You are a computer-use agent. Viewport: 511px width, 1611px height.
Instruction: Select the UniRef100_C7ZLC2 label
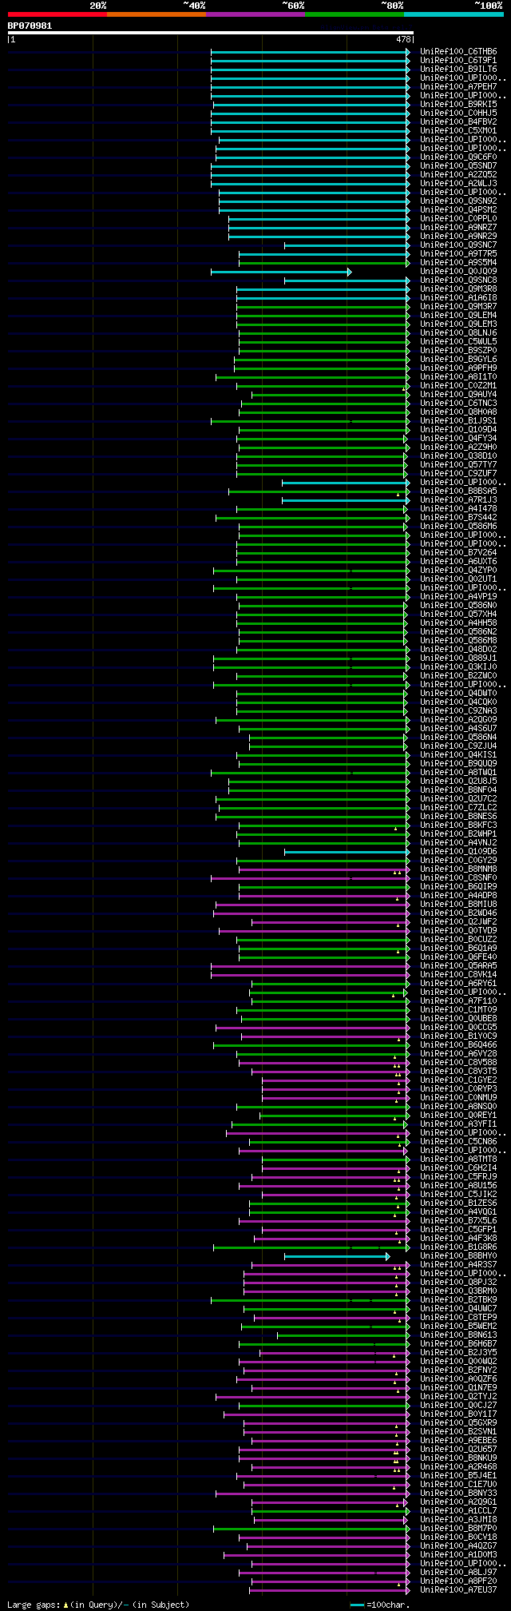458,807
